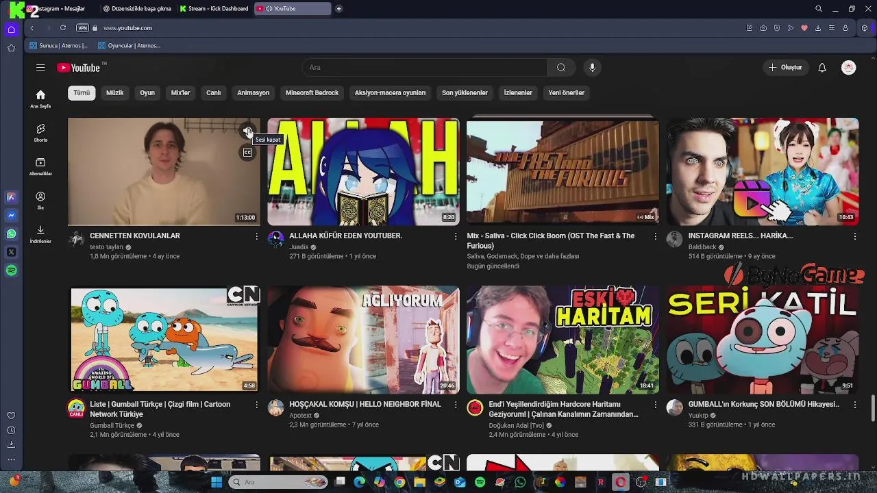The image size is (877, 493).
Task: Select the Minecraft Bedrock filter chip
Action: point(312,92)
